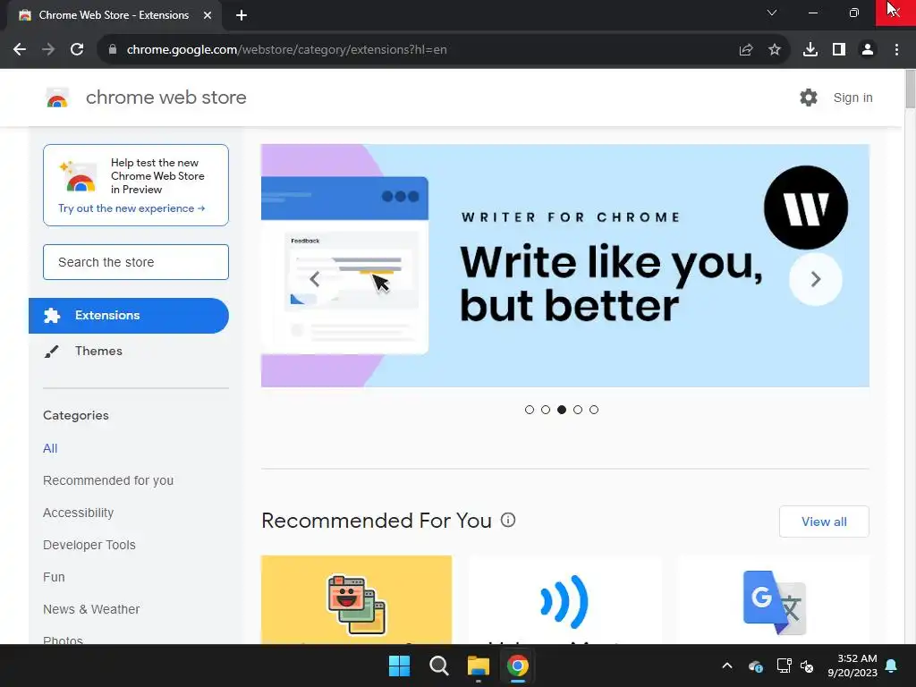Open the network tray icon
916x687 pixels.
[784, 666]
